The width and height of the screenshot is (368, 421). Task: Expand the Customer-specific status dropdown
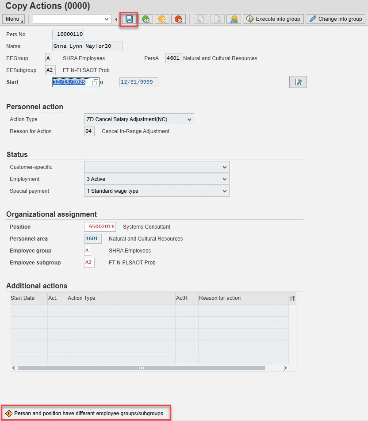pyautogui.click(x=225, y=167)
